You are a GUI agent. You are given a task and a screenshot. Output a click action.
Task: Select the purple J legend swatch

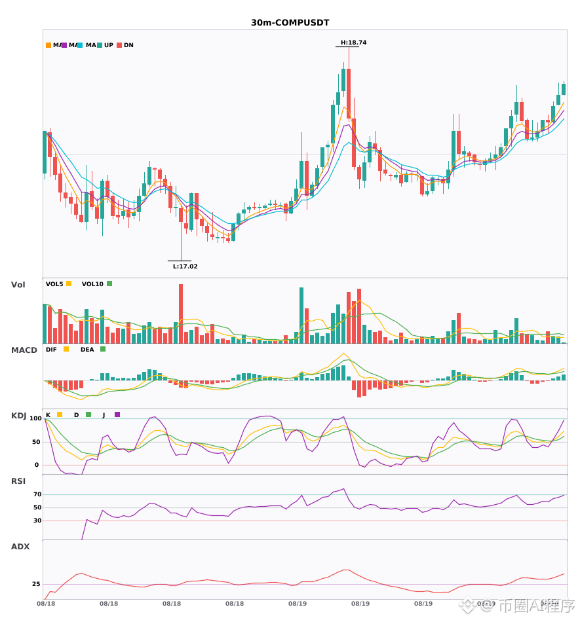tap(117, 414)
